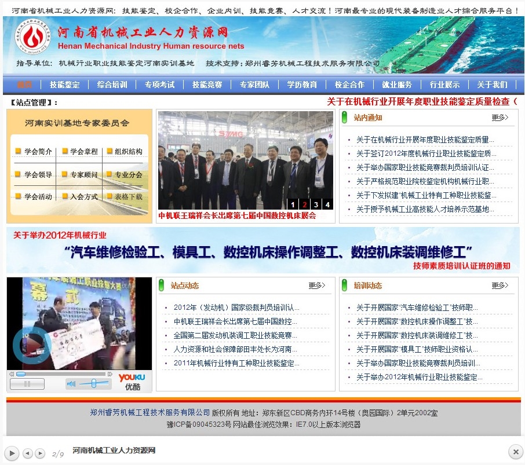Go to next slide in bottom bar

[40, 453]
